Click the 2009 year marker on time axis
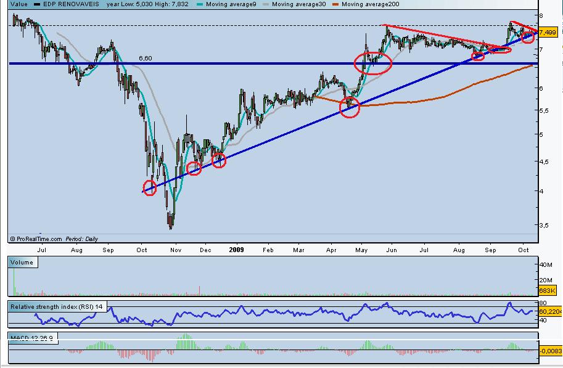 236,250
